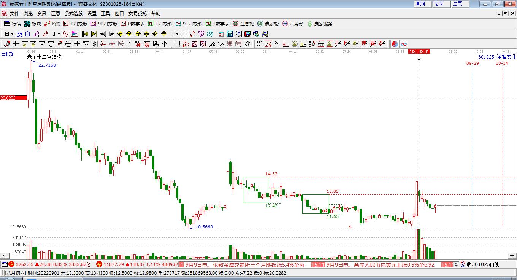Click the 主页 homepage button
This screenshot has width=517, height=280.
coord(460,4)
